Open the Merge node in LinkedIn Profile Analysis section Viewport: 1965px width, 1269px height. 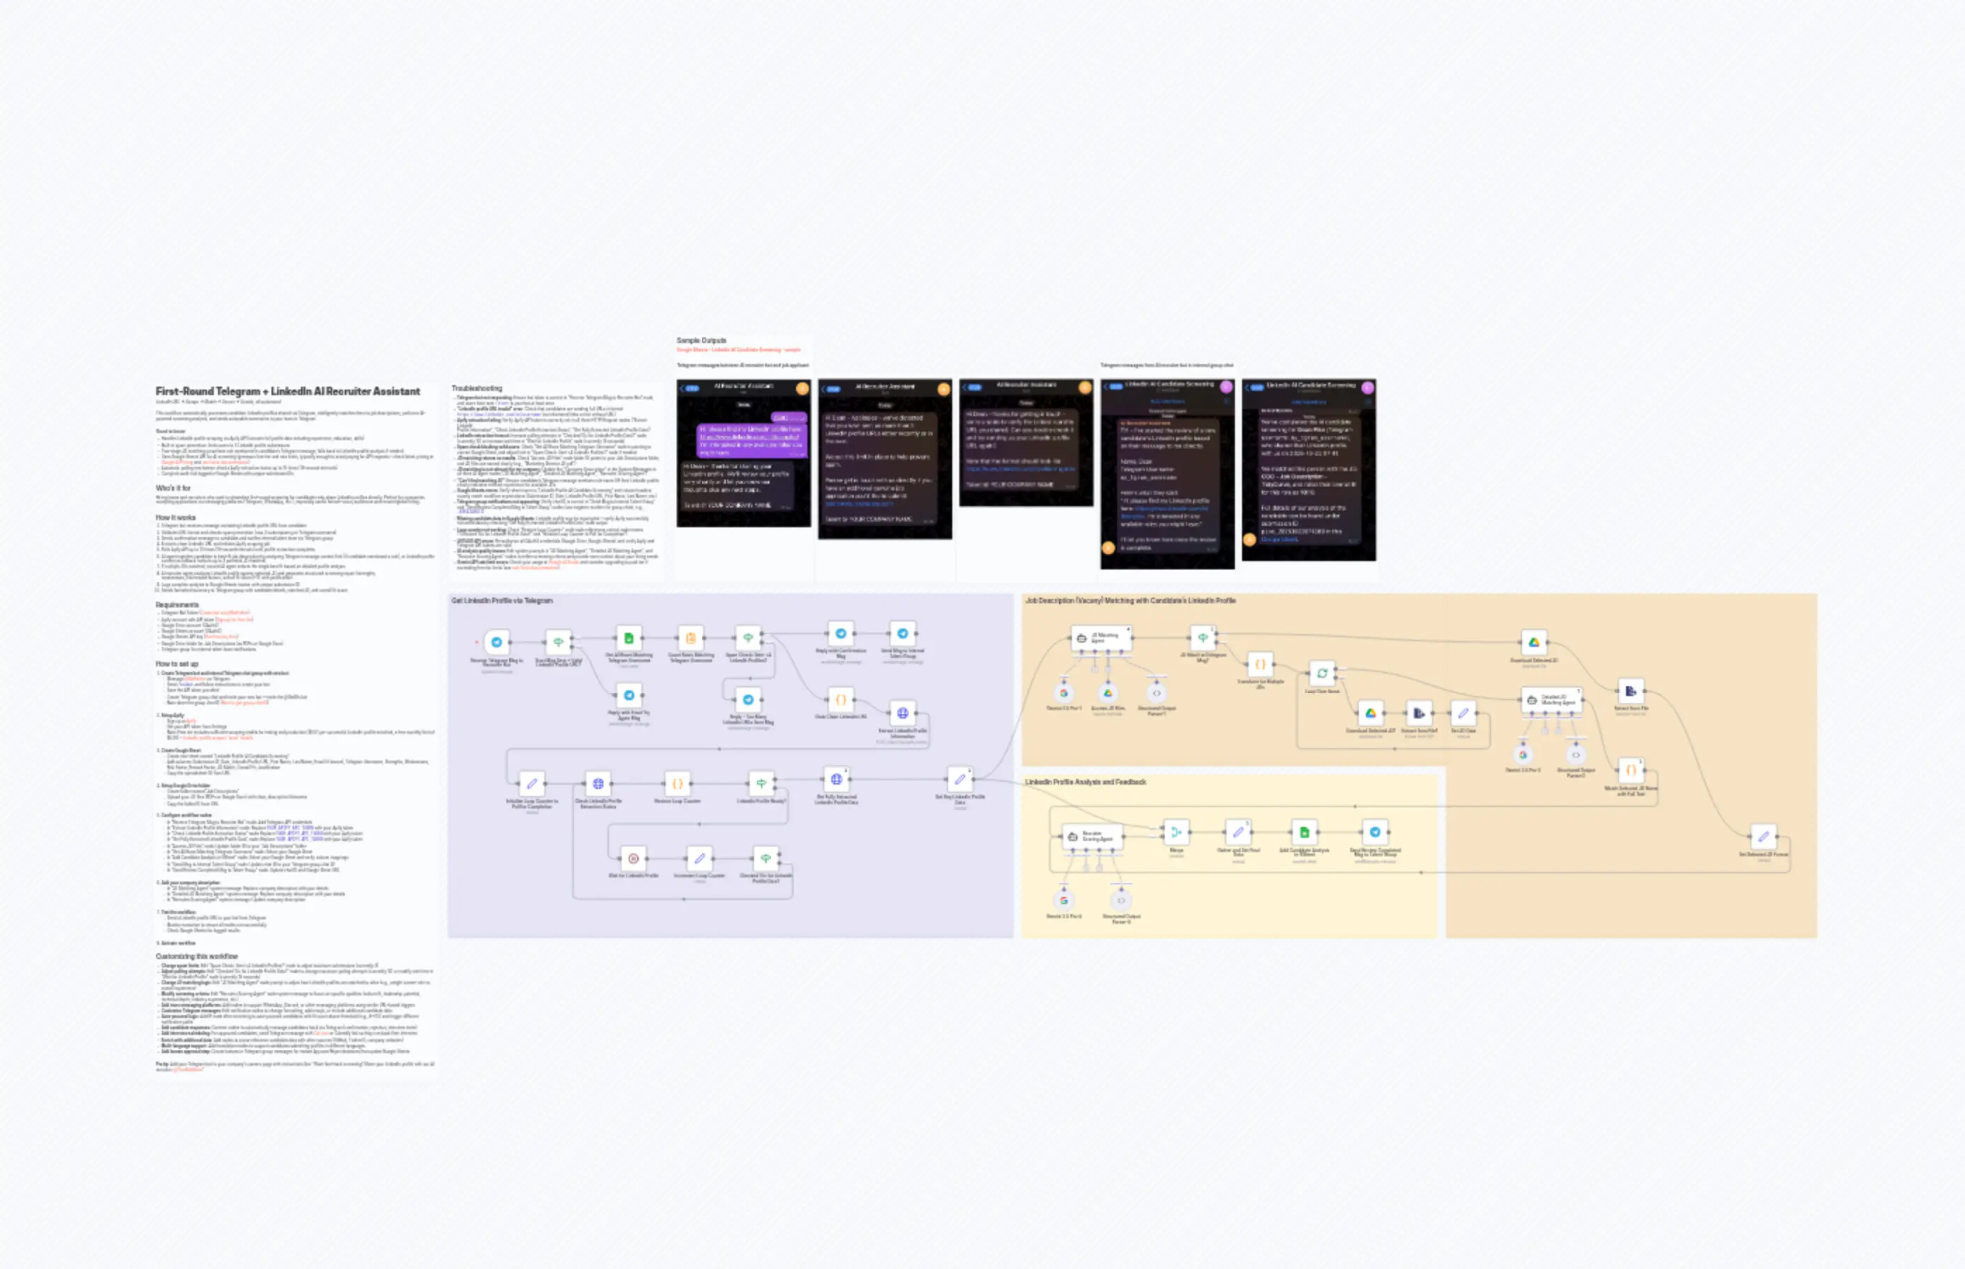point(1176,832)
